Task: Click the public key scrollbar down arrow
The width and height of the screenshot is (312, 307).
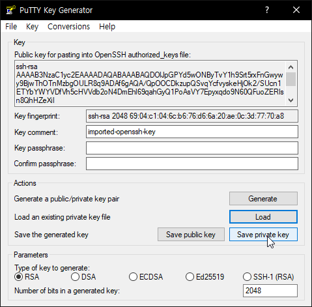Action: click(x=291, y=100)
